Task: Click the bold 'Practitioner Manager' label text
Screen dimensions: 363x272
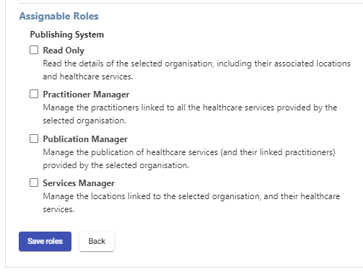Action: tap(86, 95)
